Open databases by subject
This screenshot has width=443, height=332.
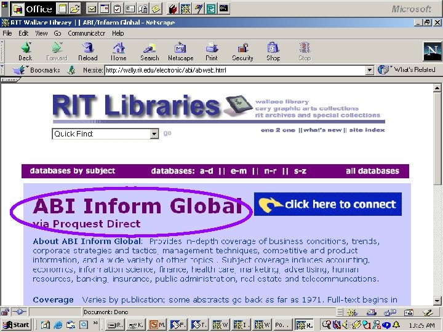[x=73, y=171]
